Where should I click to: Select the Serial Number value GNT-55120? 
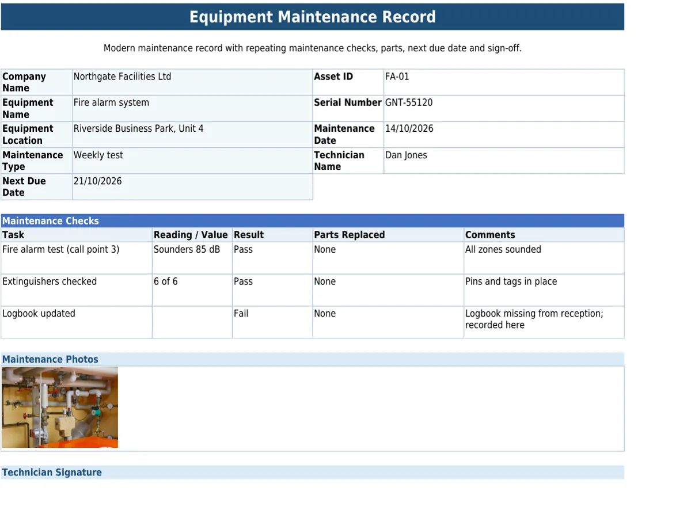504,109
